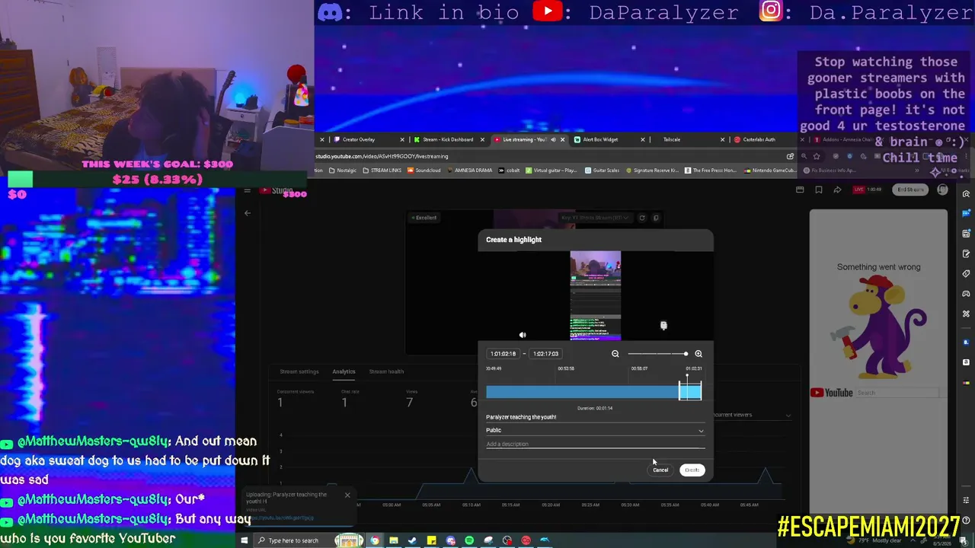
Task: Zoom in the highlight timeline
Action: point(698,354)
